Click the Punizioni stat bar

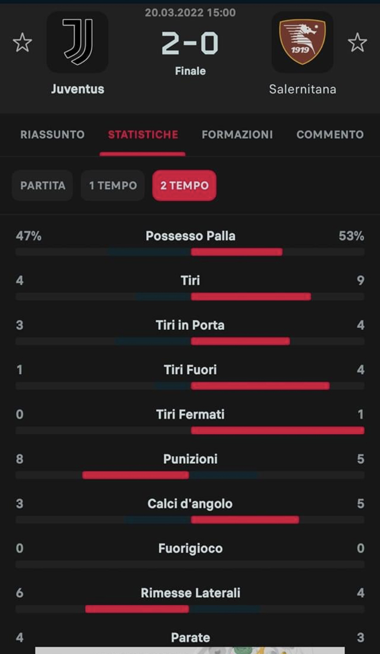click(x=190, y=475)
